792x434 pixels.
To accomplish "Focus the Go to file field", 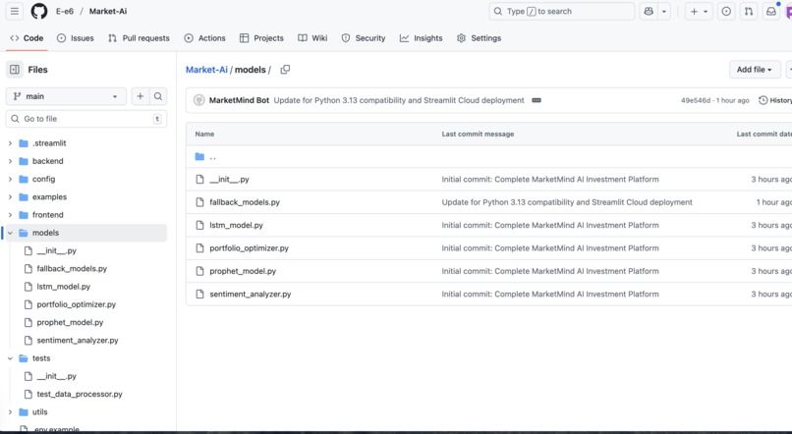I will (86, 119).
